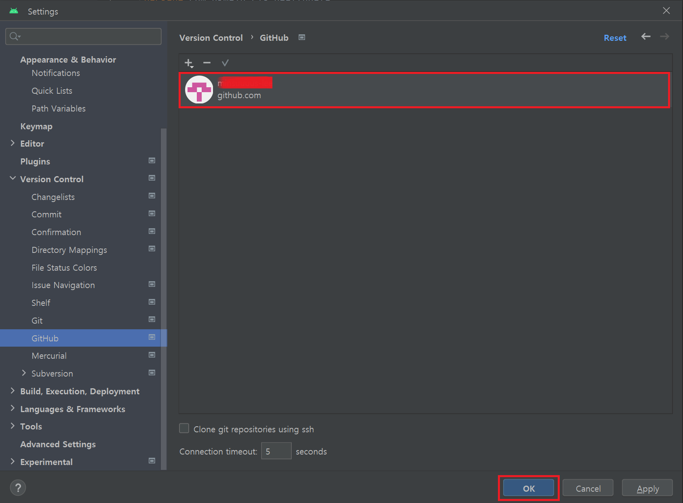
Task: Click the Connection timeout input field
Action: [276, 451]
